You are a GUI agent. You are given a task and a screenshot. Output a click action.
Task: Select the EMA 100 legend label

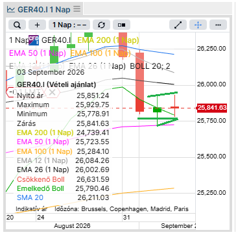click(x=101, y=53)
